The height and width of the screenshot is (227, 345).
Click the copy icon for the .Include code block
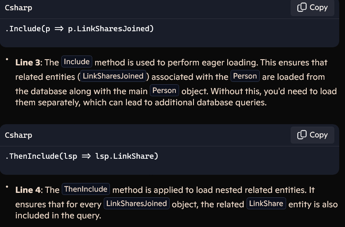point(302,7)
